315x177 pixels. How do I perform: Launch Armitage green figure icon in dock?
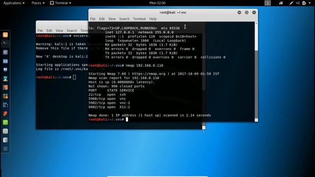(5, 79)
